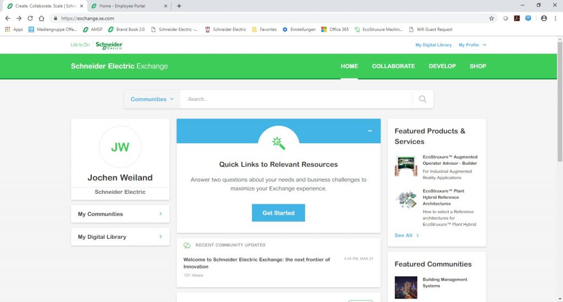Click the Schneider Electric logo in header
The height and width of the screenshot is (302, 563).
(109, 45)
